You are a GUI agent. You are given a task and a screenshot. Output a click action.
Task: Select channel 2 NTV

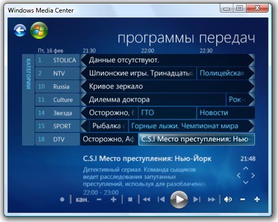(x=58, y=73)
